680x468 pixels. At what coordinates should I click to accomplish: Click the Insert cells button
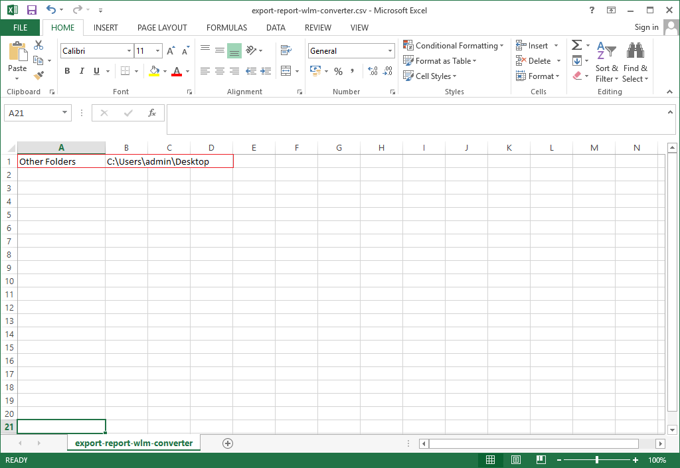click(x=532, y=46)
